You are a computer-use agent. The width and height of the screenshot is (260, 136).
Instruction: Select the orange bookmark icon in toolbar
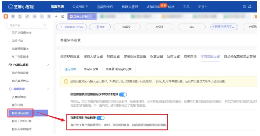click(6, 16)
